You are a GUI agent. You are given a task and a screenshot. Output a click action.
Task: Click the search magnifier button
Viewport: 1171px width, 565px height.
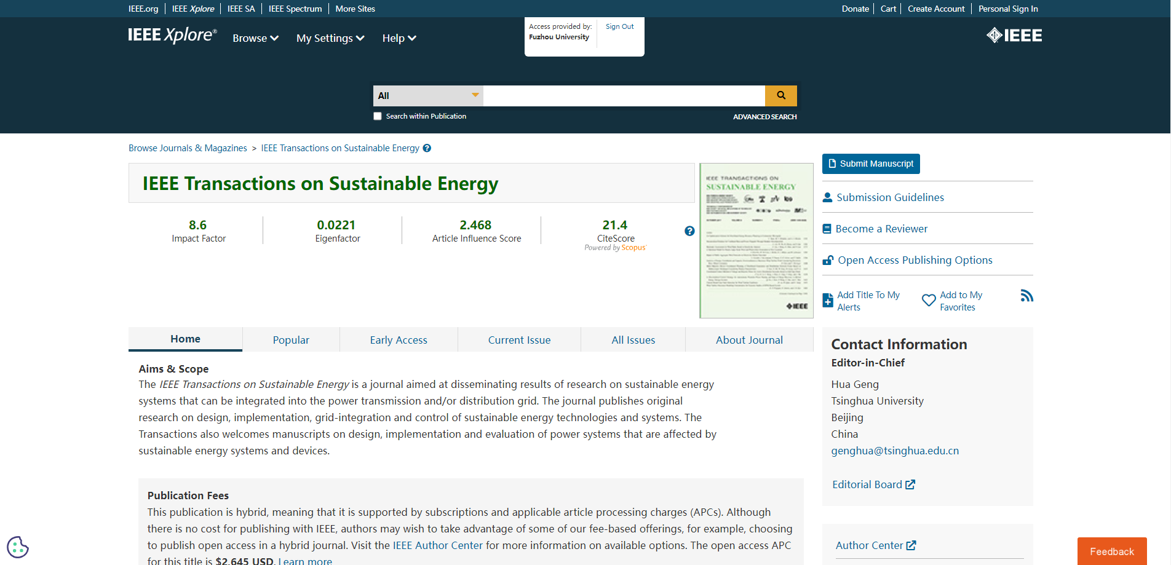[x=780, y=95]
